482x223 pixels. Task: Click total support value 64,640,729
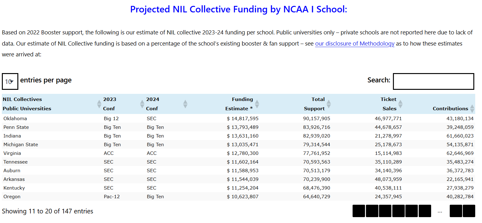pos(317,197)
